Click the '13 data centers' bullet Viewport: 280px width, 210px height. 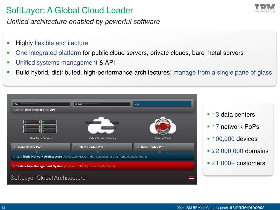click(234, 115)
